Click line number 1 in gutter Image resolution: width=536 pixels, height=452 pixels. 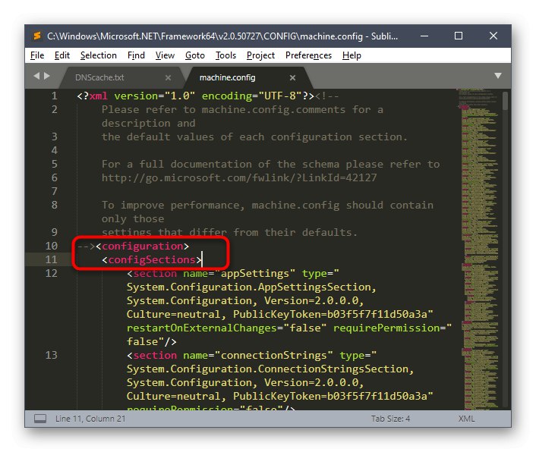click(x=55, y=96)
